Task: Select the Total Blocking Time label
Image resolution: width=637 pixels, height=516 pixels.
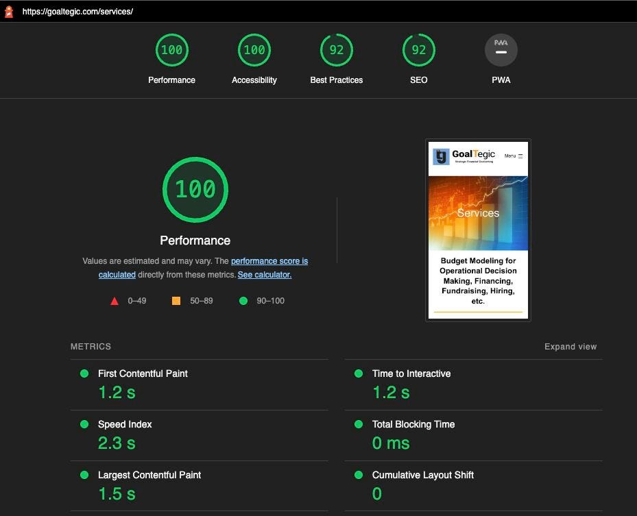Action: click(413, 424)
